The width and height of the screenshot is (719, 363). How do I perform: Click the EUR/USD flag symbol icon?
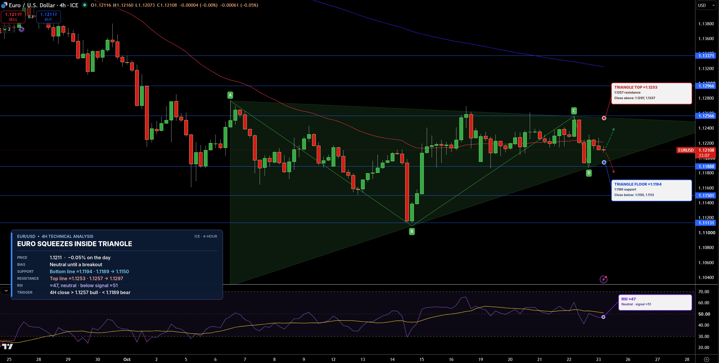pos(4,5)
